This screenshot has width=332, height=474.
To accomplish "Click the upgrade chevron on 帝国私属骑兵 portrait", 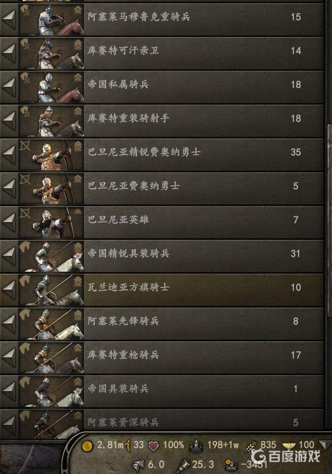I will click(78, 78).
